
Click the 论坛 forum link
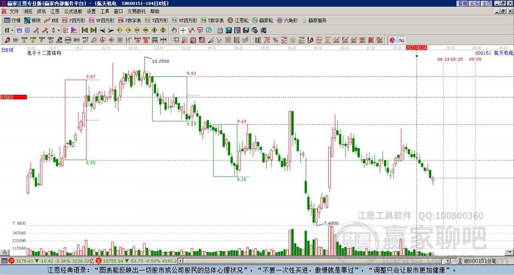pyautogui.click(x=474, y=4)
